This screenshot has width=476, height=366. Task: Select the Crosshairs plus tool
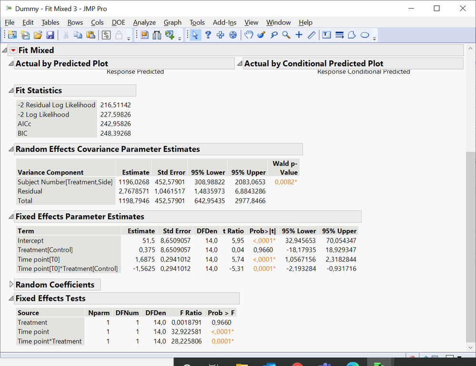[299, 35]
